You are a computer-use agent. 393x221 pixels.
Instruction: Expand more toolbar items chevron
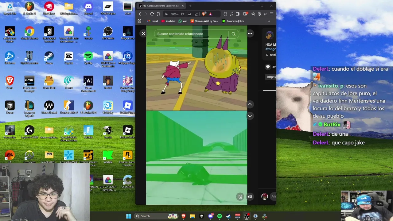[265, 14]
